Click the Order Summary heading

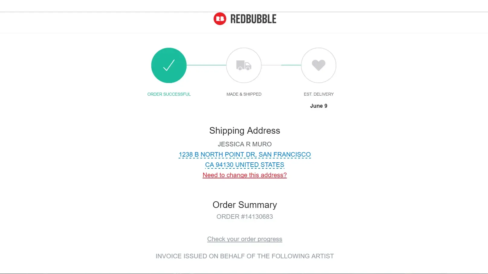point(244,205)
